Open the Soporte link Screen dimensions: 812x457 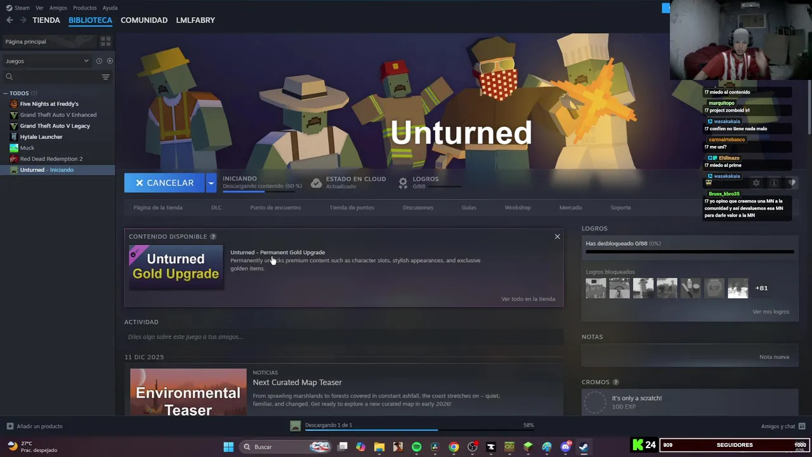click(x=620, y=208)
